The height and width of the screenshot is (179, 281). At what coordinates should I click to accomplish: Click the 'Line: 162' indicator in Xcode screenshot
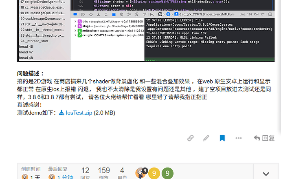coord(246,14)
